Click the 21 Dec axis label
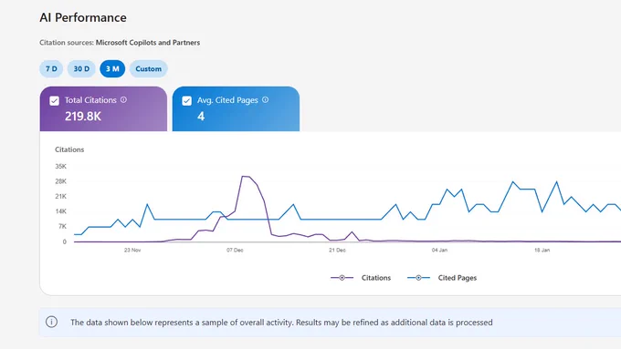This screenshot has width=621, height=349. click(x=337, y=251)
